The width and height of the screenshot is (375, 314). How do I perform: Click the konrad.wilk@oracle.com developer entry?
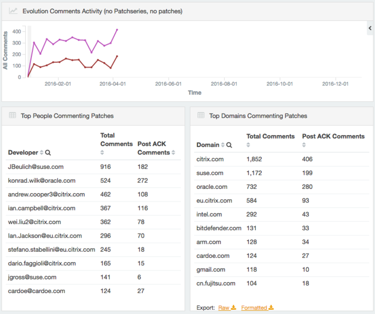point(41,181)
